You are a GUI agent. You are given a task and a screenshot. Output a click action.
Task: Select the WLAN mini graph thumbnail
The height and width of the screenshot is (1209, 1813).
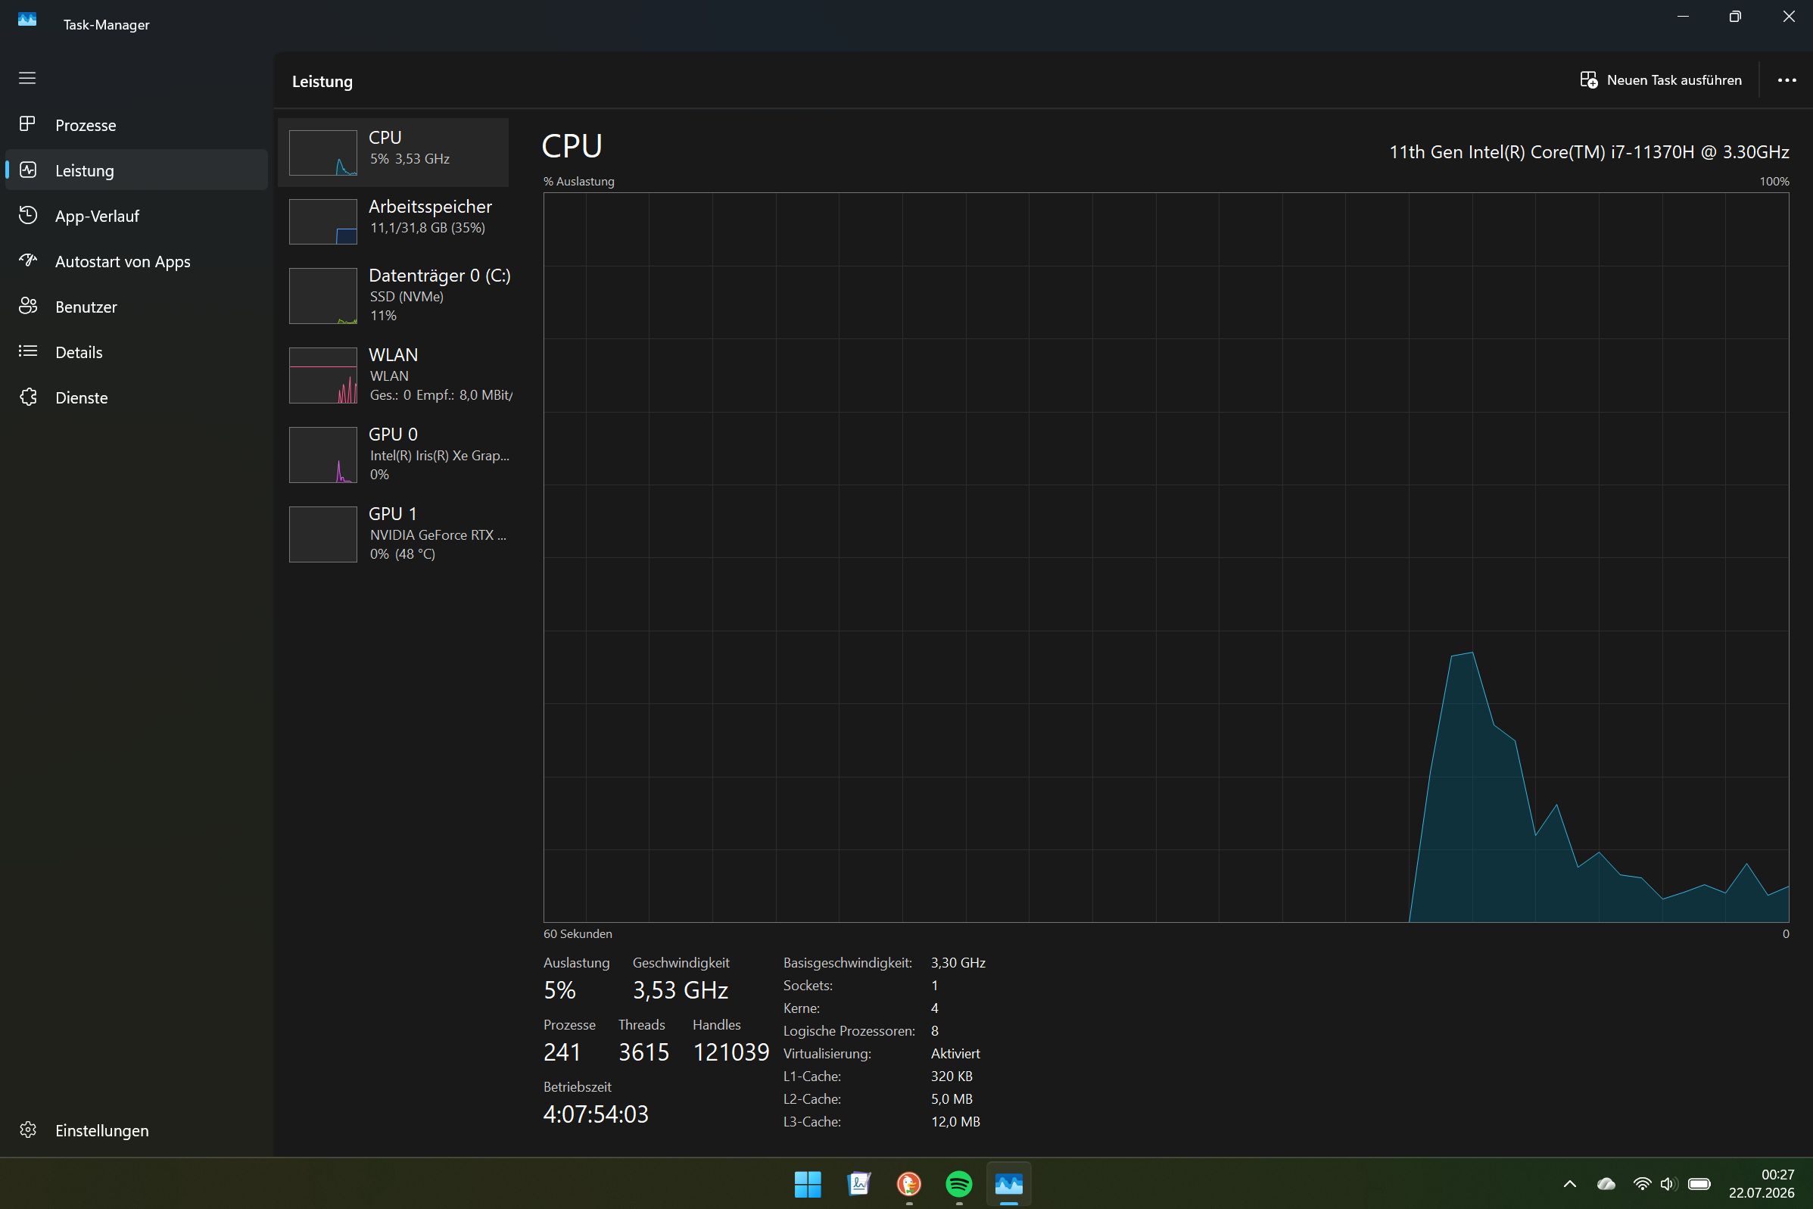(x=323, y=375)
